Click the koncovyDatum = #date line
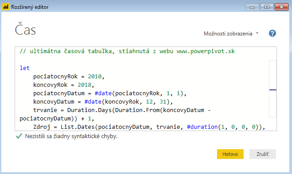292x174 pixels. [x=103, y=102]
